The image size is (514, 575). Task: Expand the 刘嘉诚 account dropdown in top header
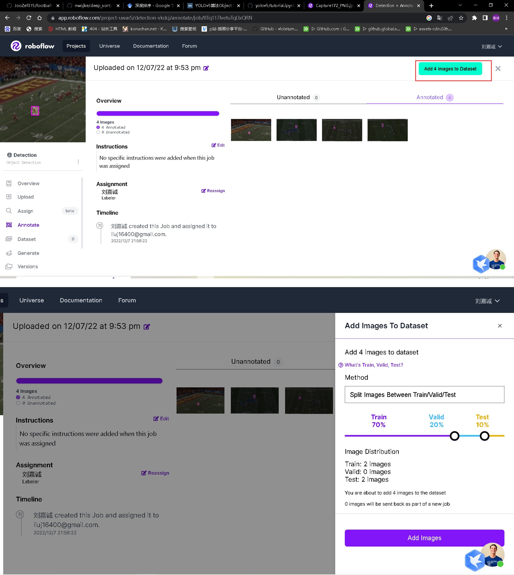(x=491, y=47)
